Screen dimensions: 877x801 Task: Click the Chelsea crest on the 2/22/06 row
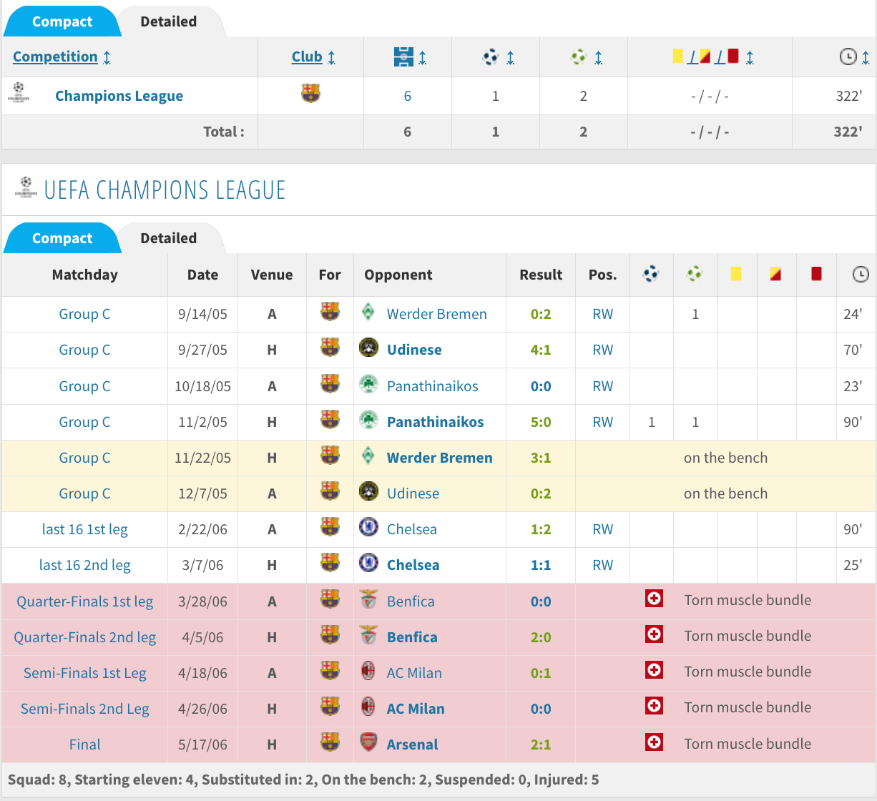pyautogui.click(x=368, y=527)
